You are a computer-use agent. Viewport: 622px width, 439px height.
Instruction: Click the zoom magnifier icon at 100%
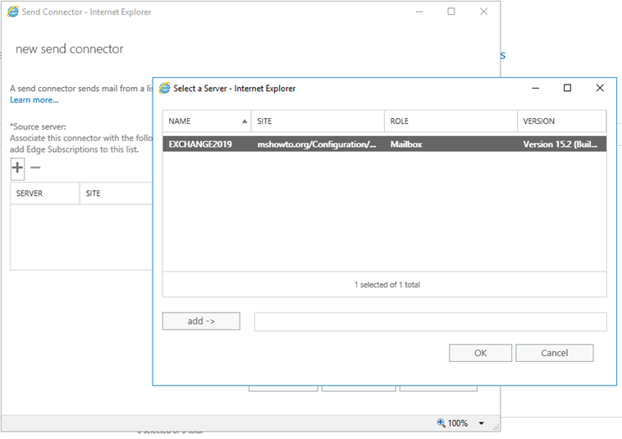pos(441,423)
